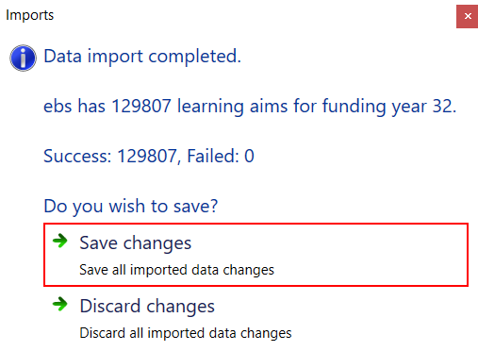Screen dimensions: 478x351
Task: Click the 'Do you wish to save?' prompt
Action: click(x=131, y=207)
